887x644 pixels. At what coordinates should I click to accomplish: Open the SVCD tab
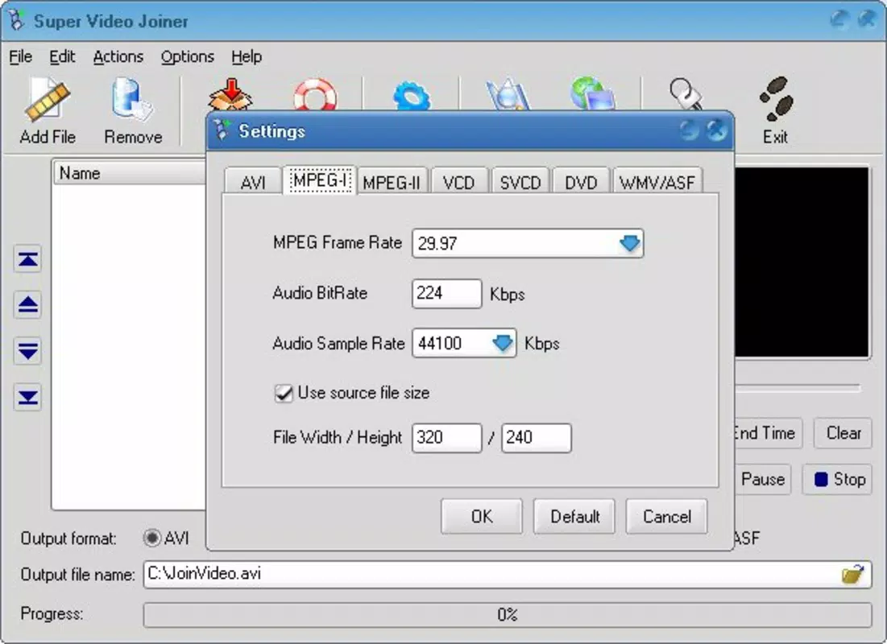520,182
